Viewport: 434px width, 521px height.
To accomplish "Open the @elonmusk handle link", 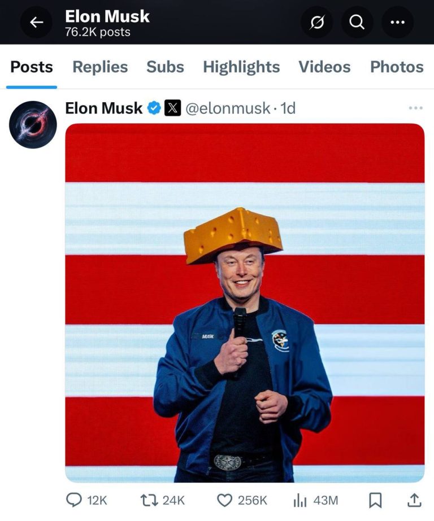I will click(x=228, y=108).
